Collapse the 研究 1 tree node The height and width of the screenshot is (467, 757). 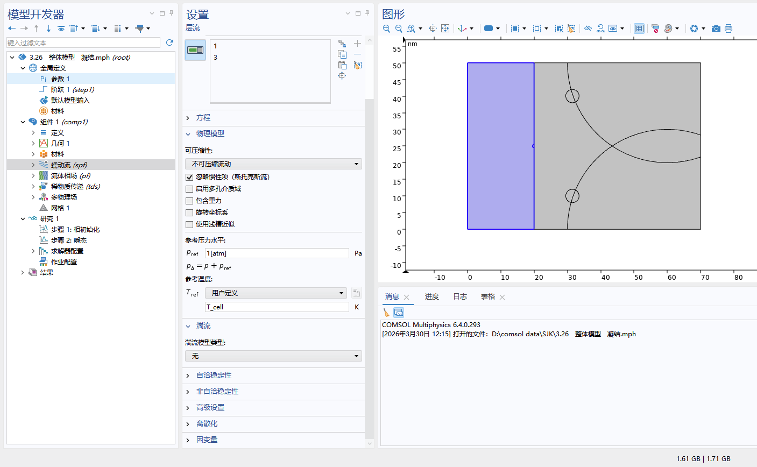pos(23,218)
